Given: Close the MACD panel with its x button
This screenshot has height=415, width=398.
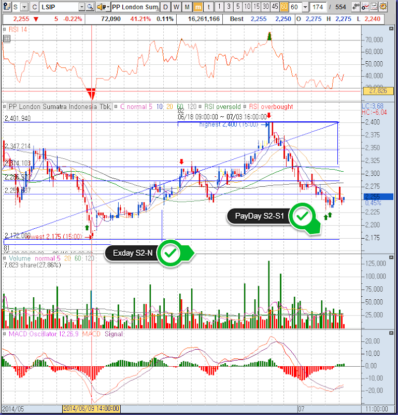Looking at the screenshot, I should [x=391, y=333].
